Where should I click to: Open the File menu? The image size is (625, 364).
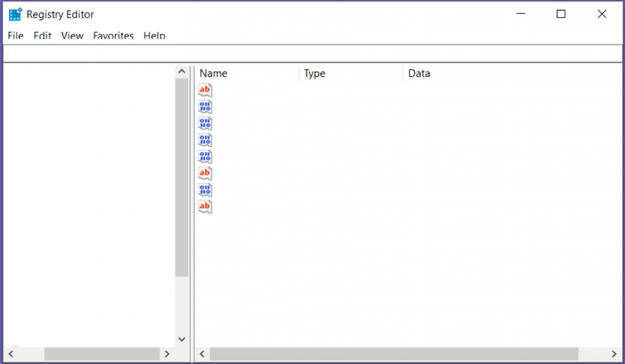click(x=15, y=36)
